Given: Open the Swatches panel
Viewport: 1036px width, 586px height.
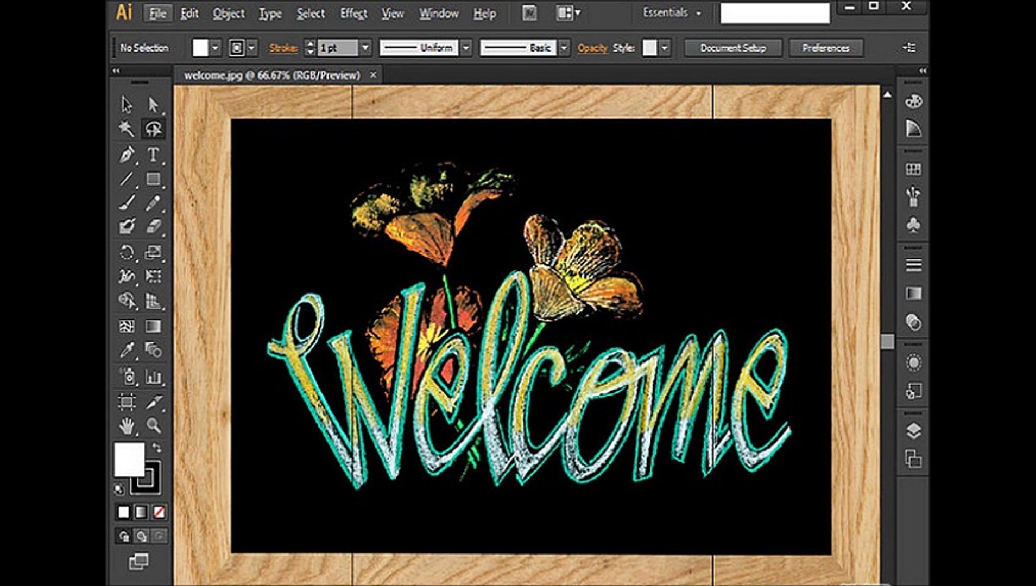Looking at the screenshot, I should click(914, 170).
